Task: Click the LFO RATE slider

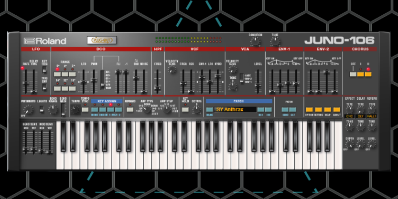Action: 25,81
